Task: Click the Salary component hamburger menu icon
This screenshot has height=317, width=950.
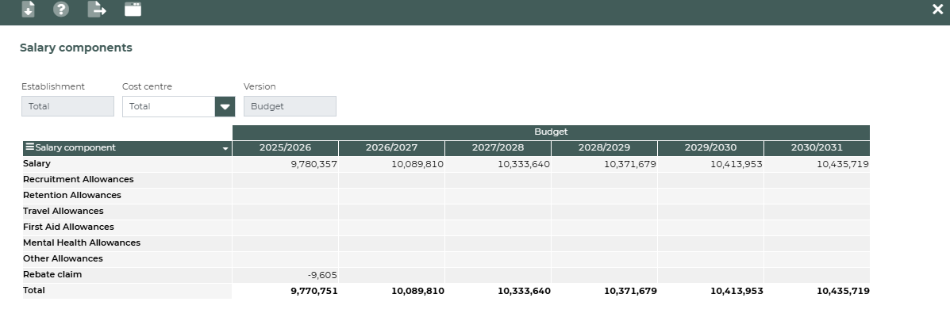Action: pos(29,147)
